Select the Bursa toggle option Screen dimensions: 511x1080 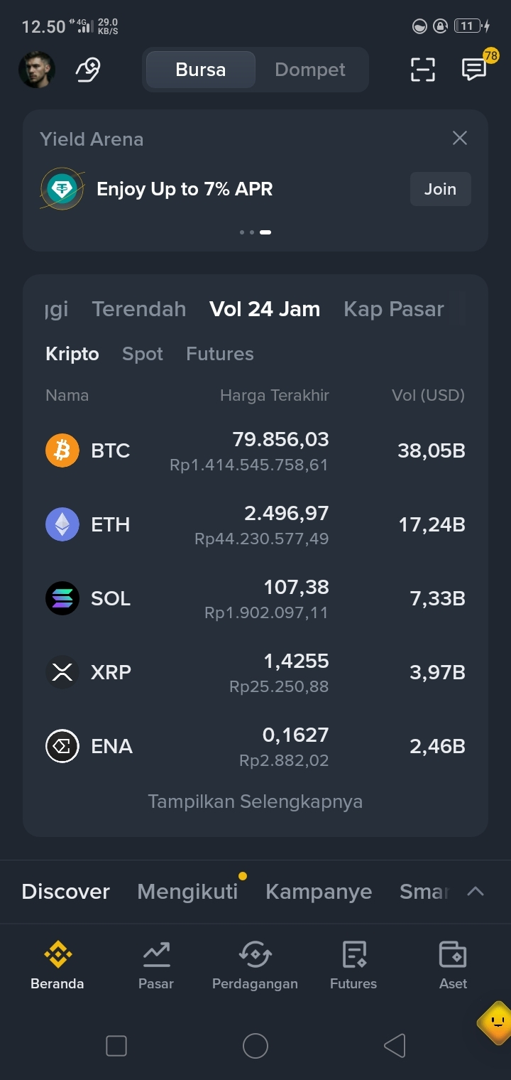(x=201, y=70)
